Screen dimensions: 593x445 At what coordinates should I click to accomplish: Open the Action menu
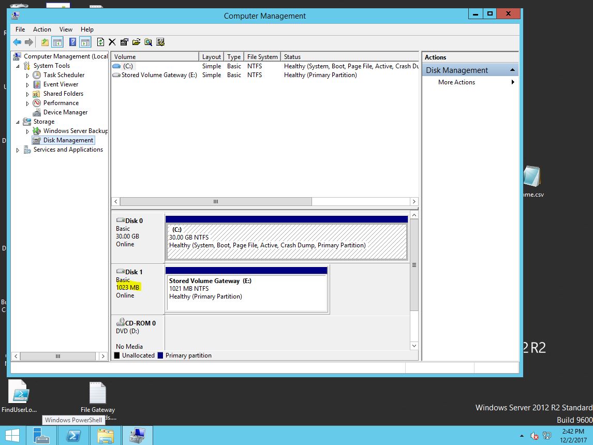tap(42, 29)
